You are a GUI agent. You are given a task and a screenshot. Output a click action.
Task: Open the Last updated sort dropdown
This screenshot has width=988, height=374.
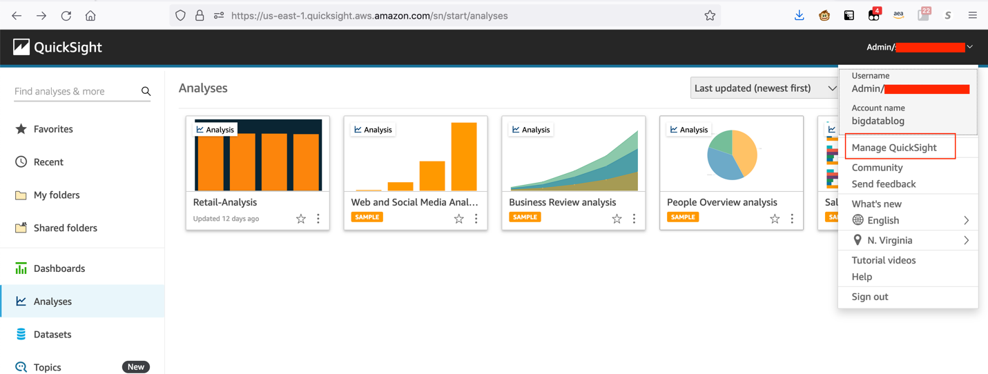(x=764, y=88)
